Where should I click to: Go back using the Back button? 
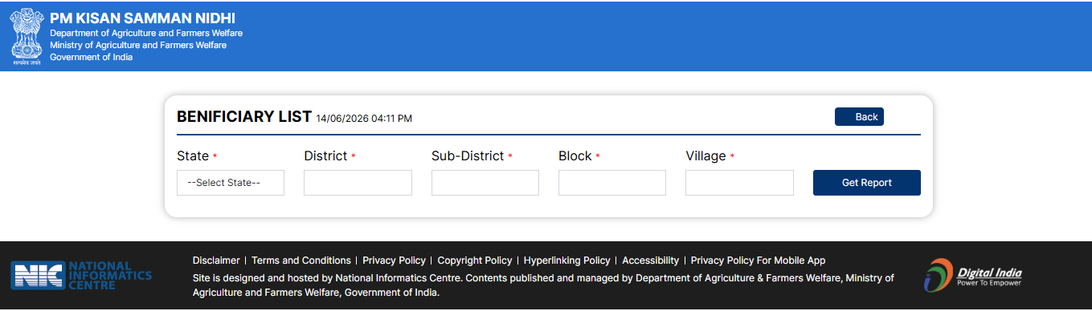click(859, 117)
